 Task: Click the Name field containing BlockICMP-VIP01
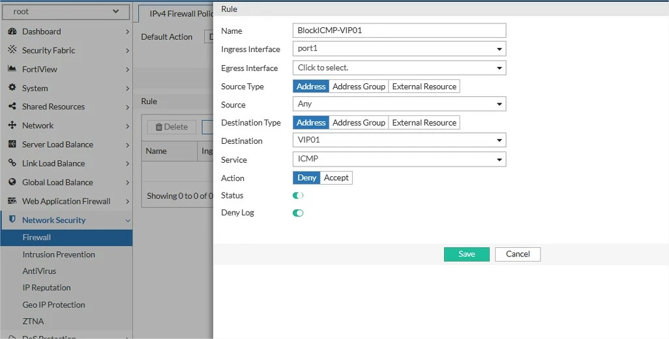pyautogui.click(x=399, y=31)
